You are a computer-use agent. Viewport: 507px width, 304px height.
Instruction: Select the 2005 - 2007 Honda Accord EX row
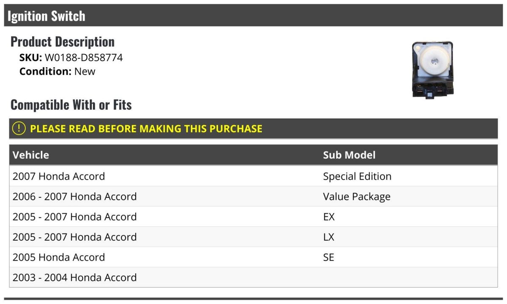(75, 217)
